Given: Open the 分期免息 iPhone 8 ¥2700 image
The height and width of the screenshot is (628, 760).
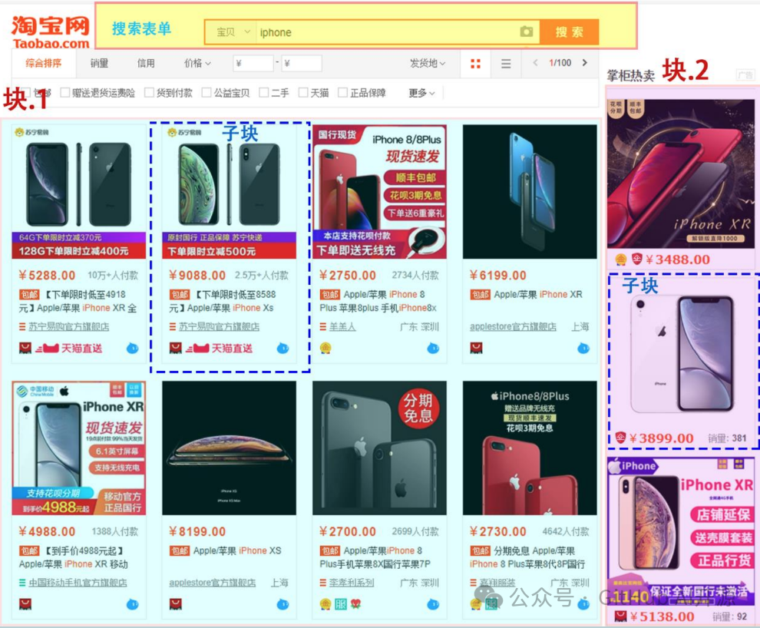Looking at the screenshot, I should 379,448.
